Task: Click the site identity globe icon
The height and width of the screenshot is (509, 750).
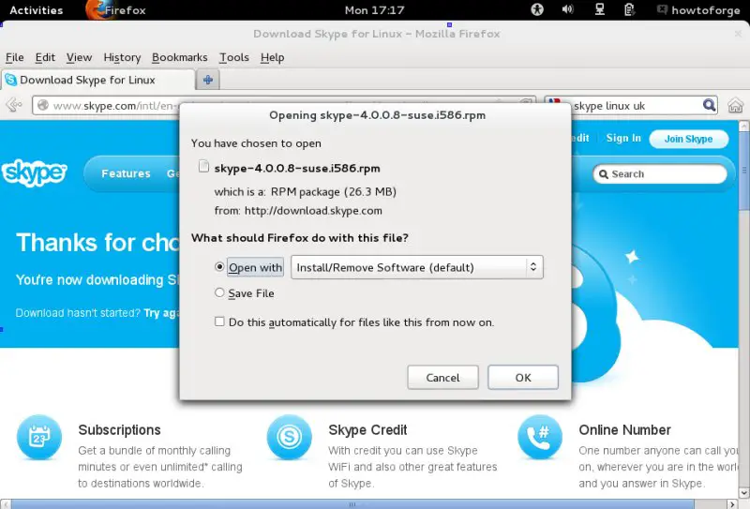Action: pyautogui.click(x=43, y=105)
